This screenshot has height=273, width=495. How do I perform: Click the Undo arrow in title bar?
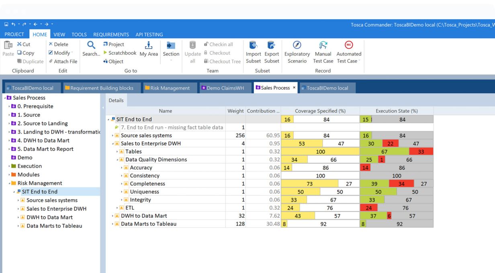coord(13,24)
